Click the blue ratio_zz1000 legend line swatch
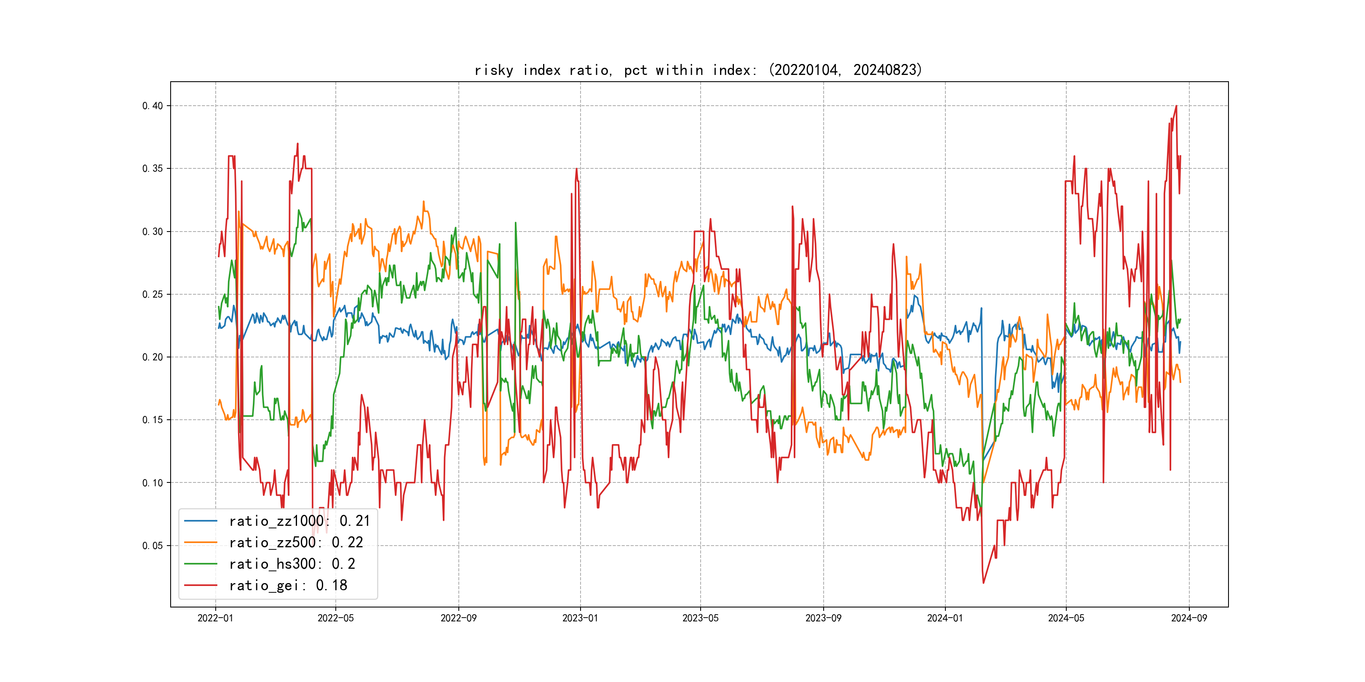The height and width of the screenshot is (682, 1365). coord(200,521)
